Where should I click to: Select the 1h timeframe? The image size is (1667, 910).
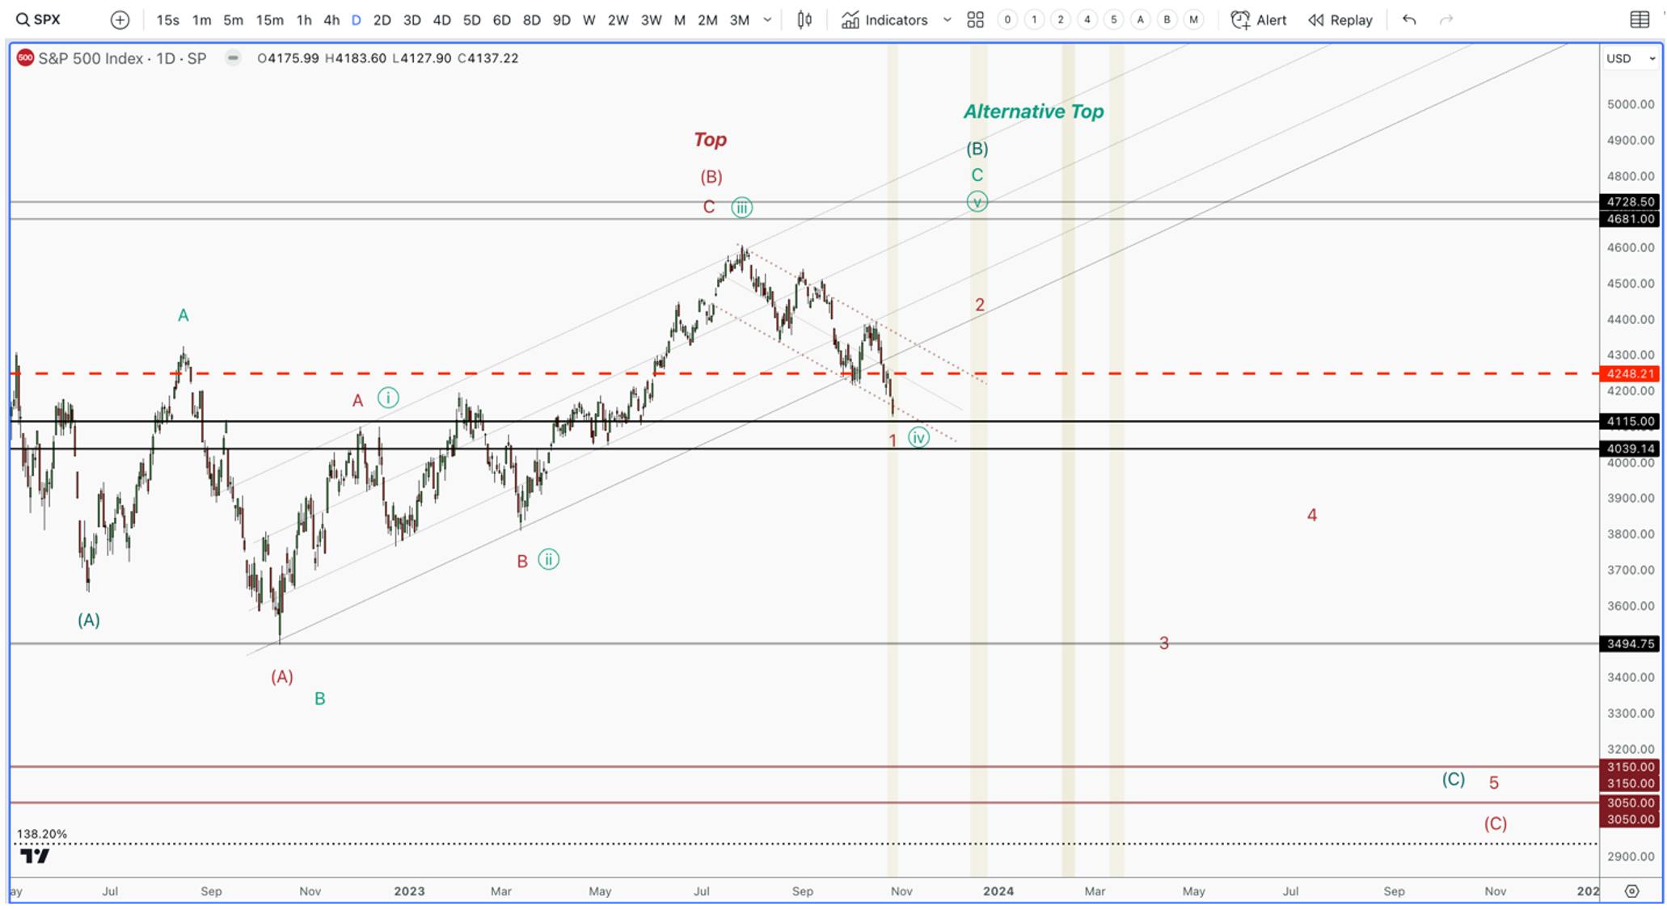click(x=304, y=19)
